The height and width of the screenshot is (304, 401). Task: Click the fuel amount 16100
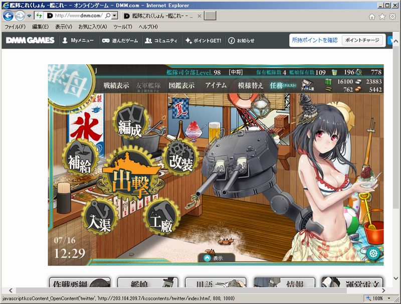[345, 81]
